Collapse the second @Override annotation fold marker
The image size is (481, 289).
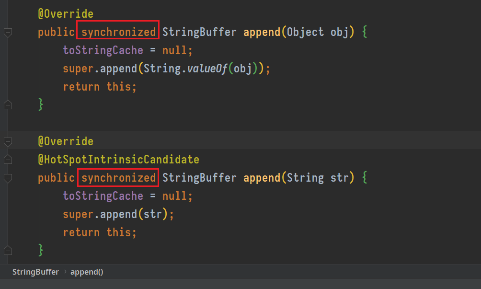pyautogui.click(x=8, y=141)
